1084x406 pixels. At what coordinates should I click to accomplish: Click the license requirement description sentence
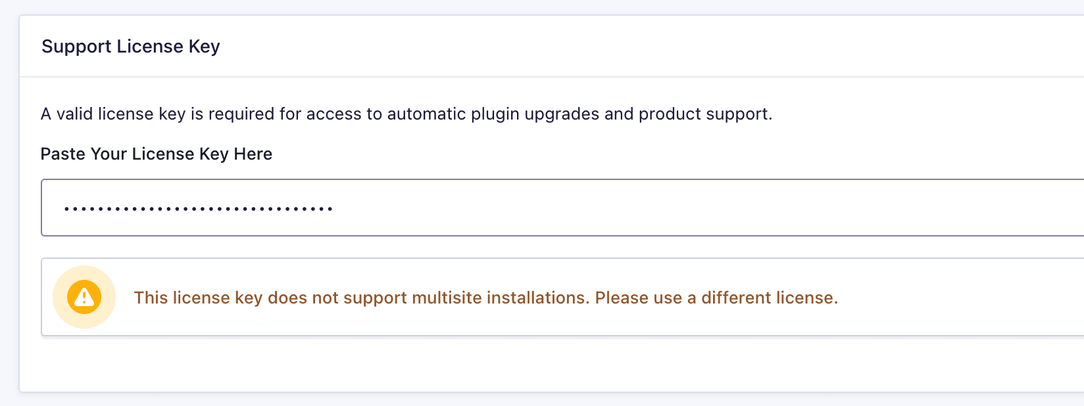[407, 114]
